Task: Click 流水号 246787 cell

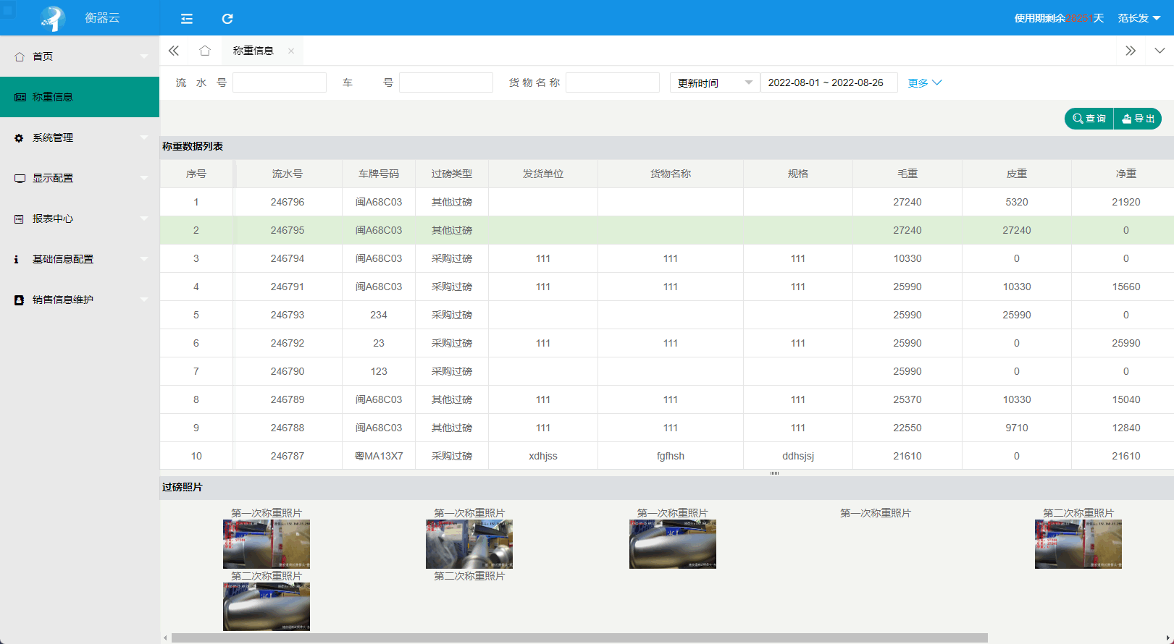Action: 288,456
